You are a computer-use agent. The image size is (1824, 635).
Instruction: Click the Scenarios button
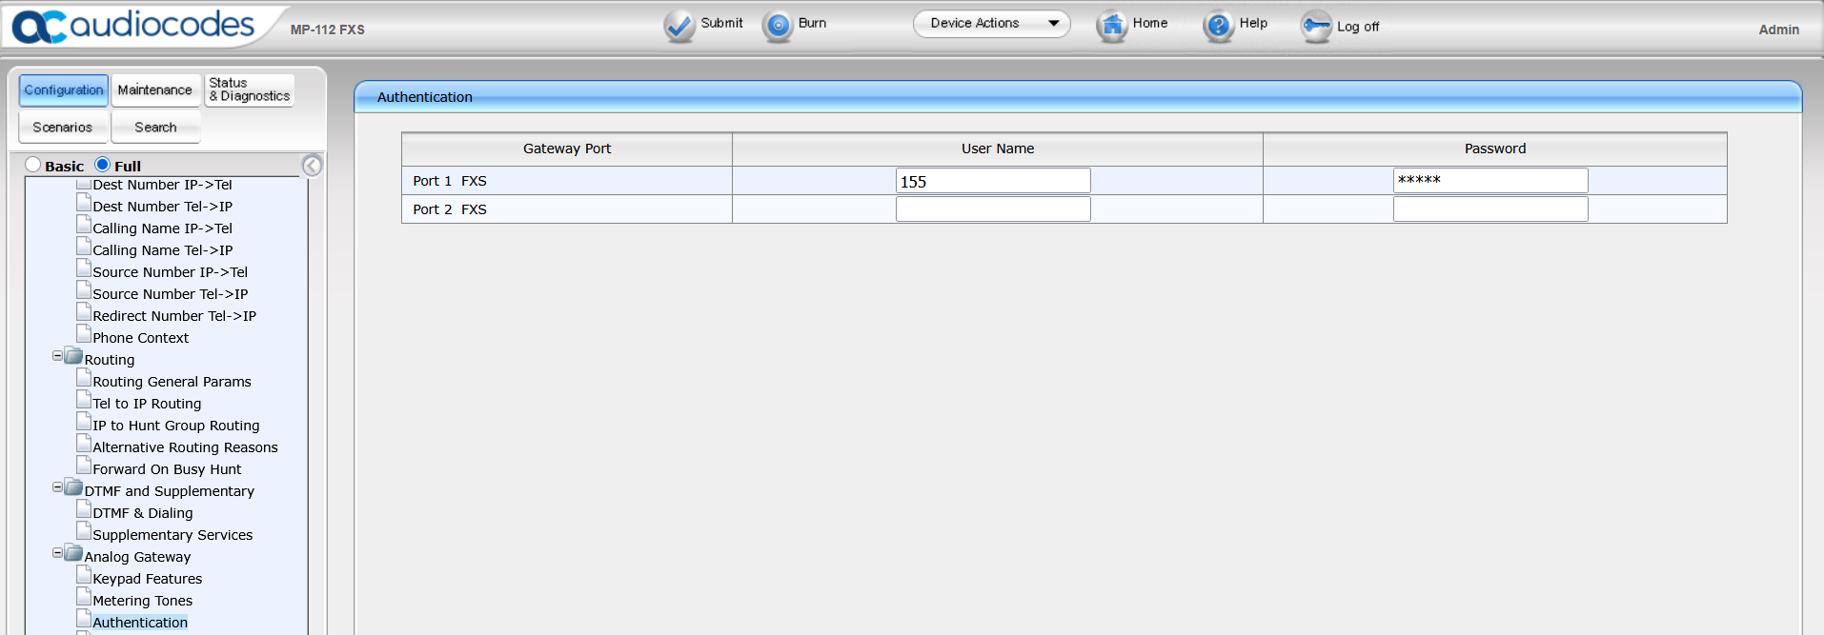[63, 128]
